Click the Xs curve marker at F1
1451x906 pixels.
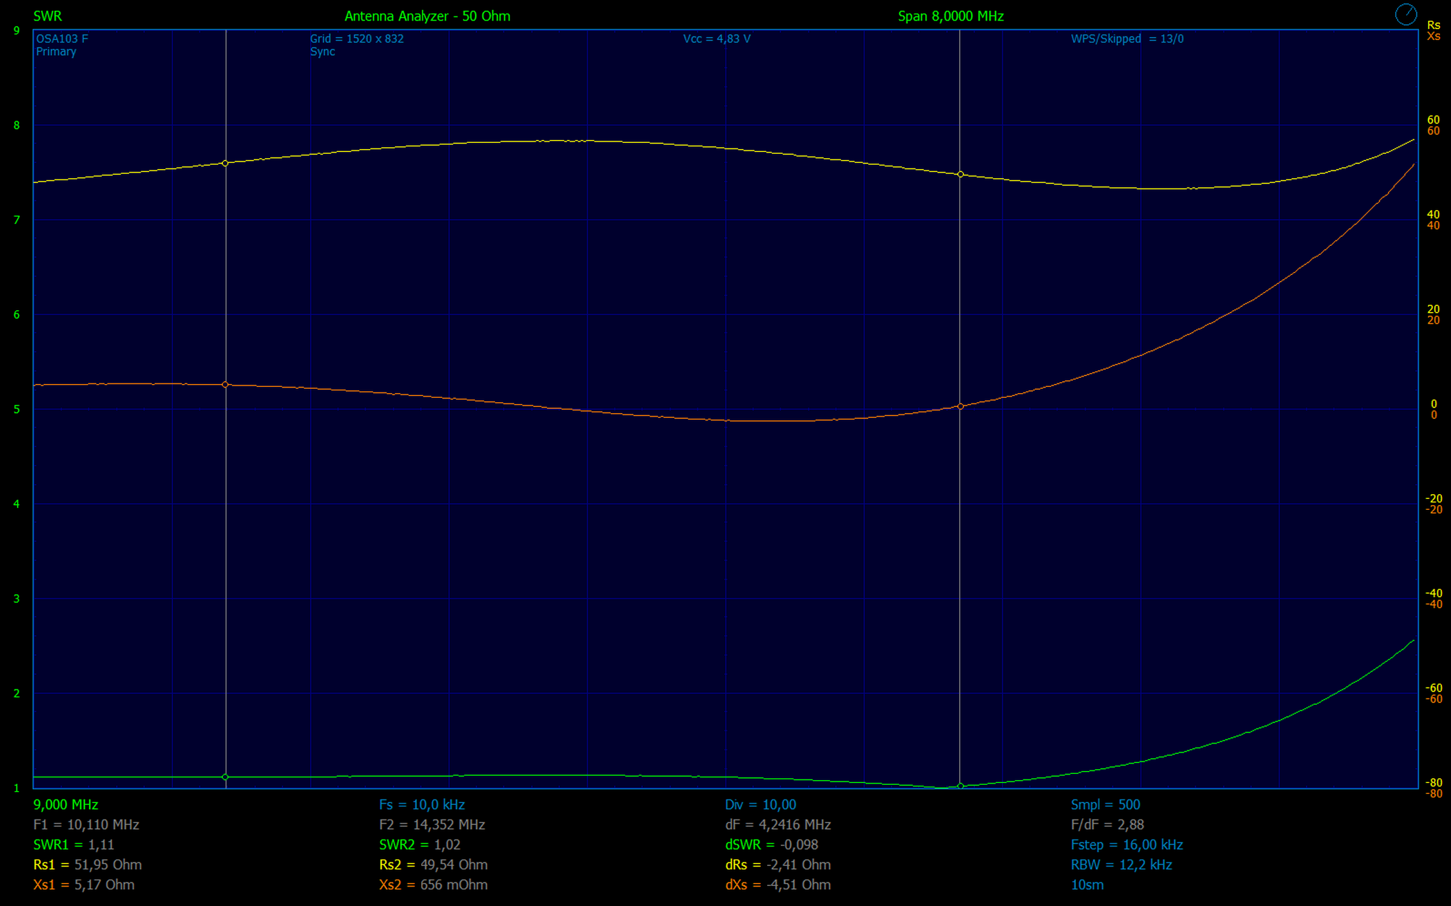click(225, 385)
